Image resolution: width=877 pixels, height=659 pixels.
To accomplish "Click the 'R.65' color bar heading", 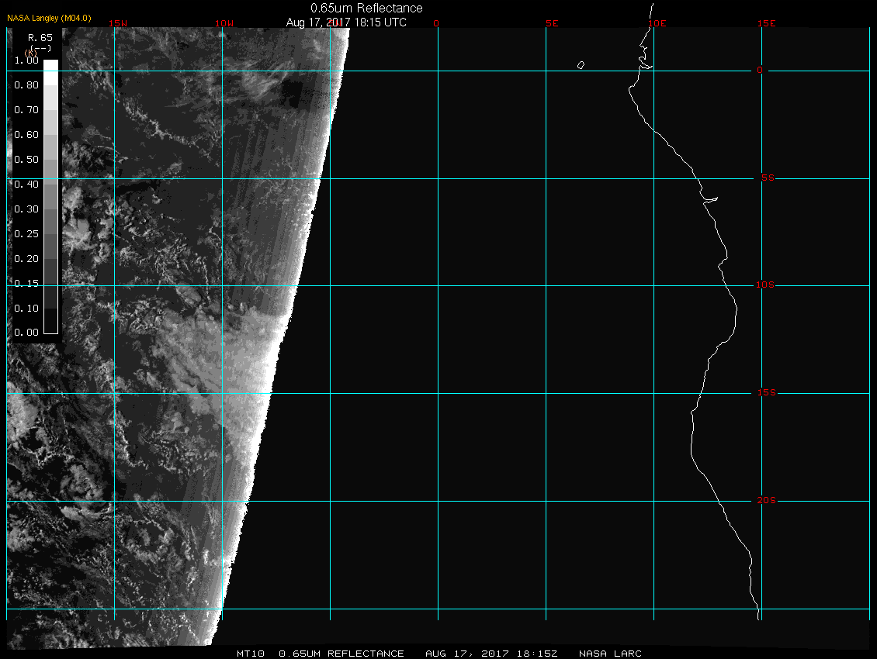I will click(40, 37).
